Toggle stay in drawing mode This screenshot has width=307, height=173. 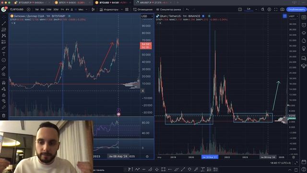click(4, 89)
